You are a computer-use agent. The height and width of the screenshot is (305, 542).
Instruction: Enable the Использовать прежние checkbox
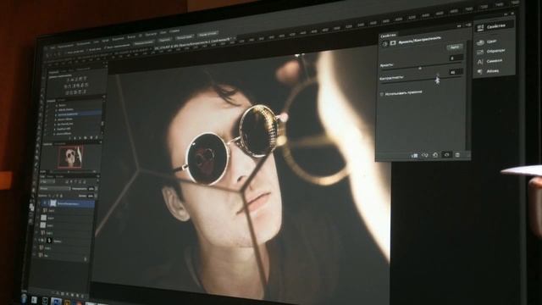(382, 94)
